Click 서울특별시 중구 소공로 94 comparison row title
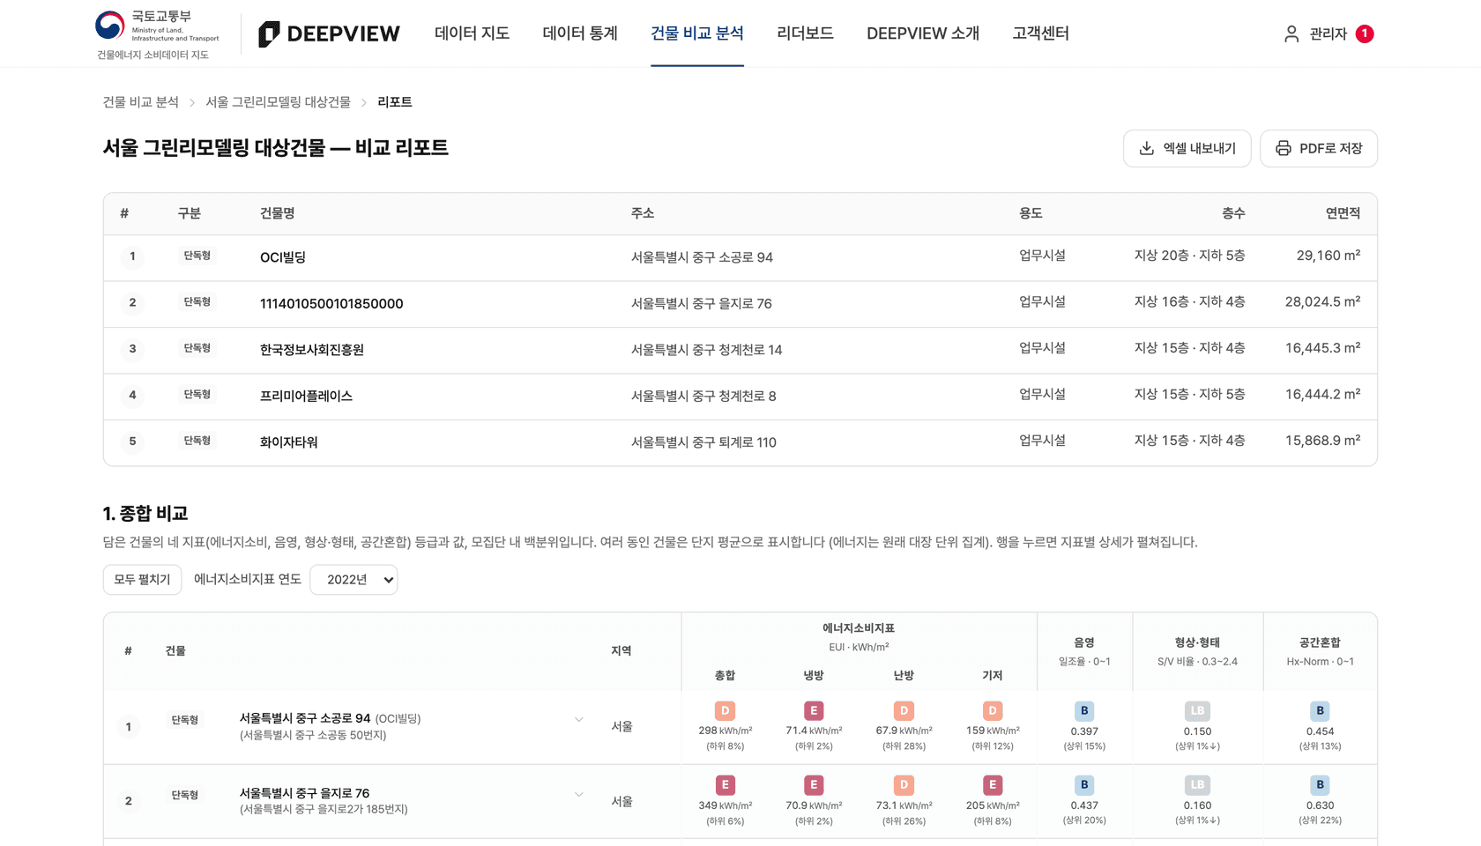The width and height of the screenshot is (1481, 846). tap(305, 718)
